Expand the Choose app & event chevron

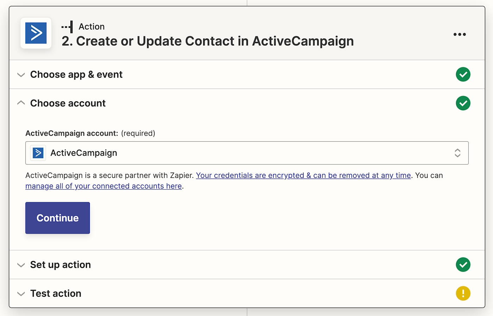click(21, 75)
